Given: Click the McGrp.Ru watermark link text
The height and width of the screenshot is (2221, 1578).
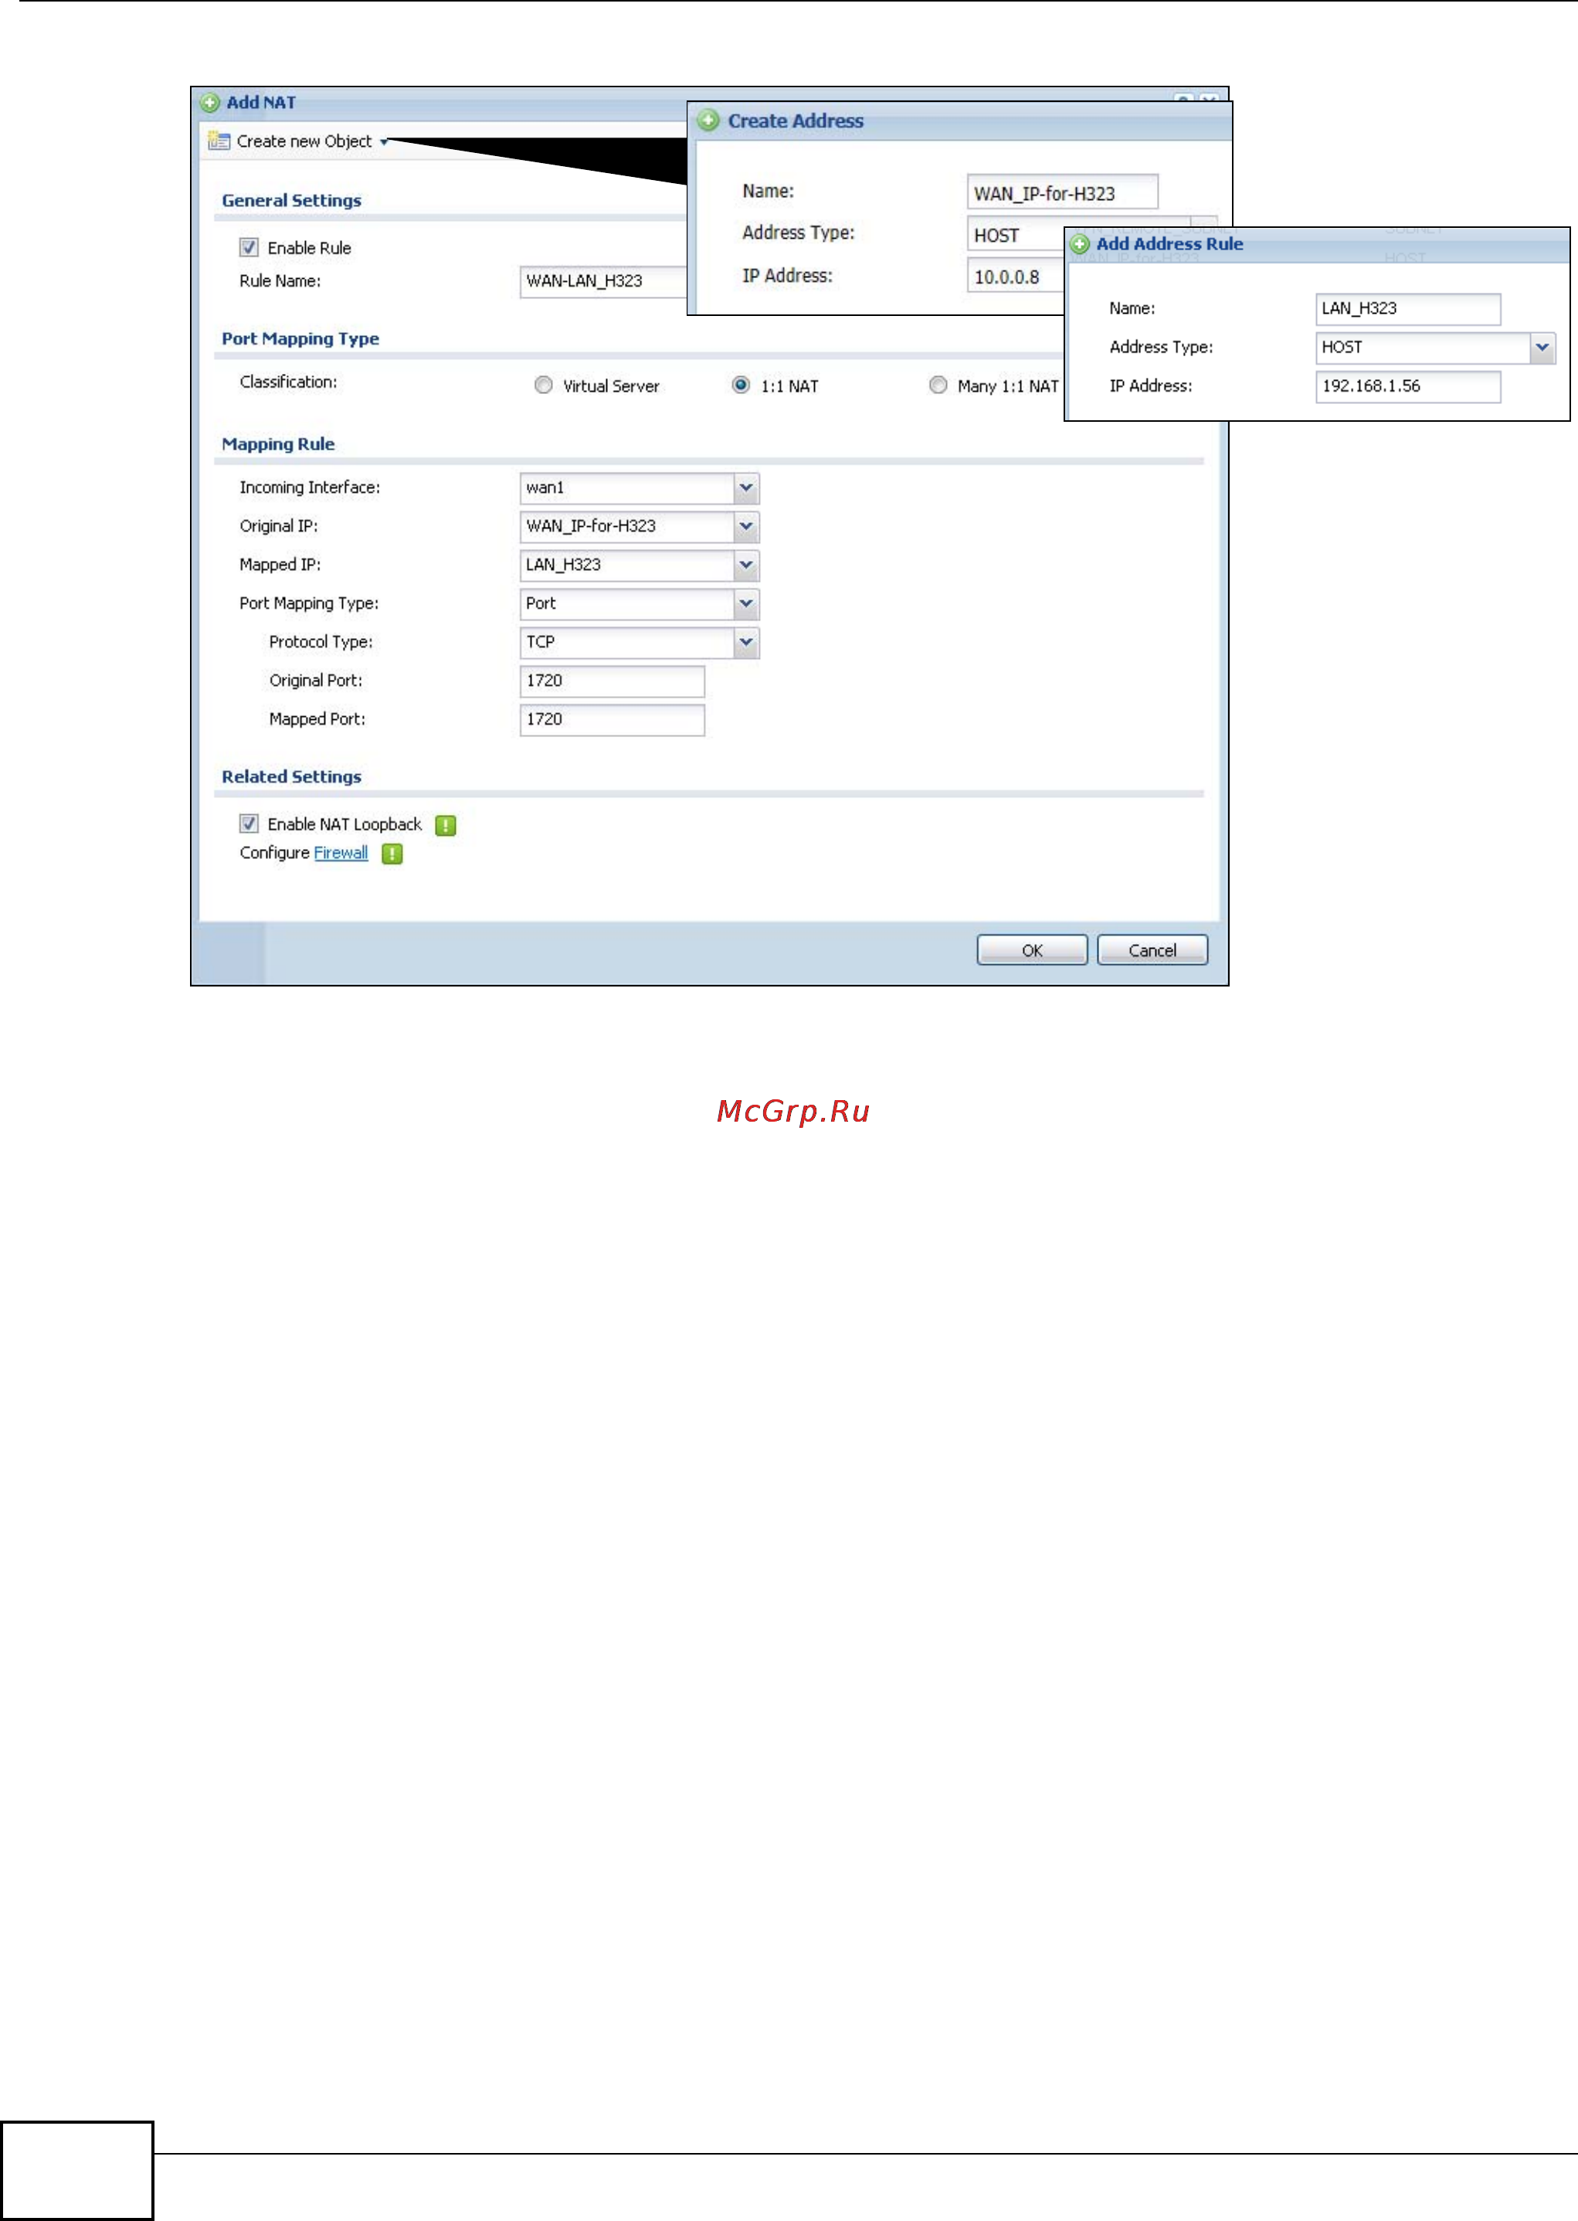Looking at the screenshot, I should pyautogui.click(x=793, y=1112).
